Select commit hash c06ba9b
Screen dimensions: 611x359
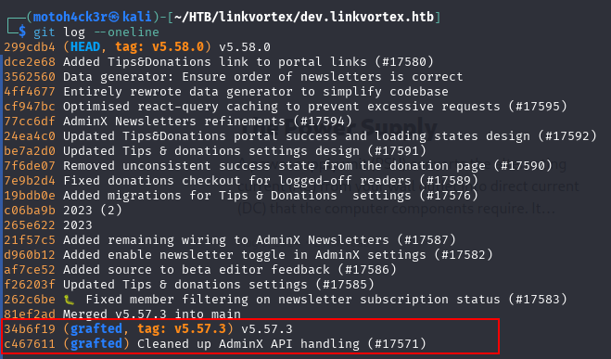tap(30, 210)
